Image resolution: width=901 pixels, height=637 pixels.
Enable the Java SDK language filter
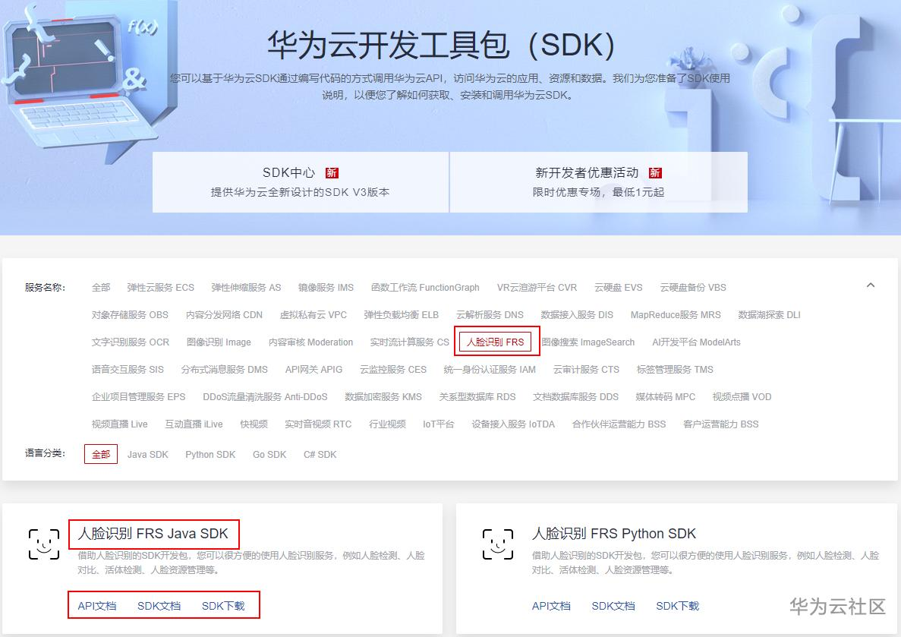pos(147,454)
